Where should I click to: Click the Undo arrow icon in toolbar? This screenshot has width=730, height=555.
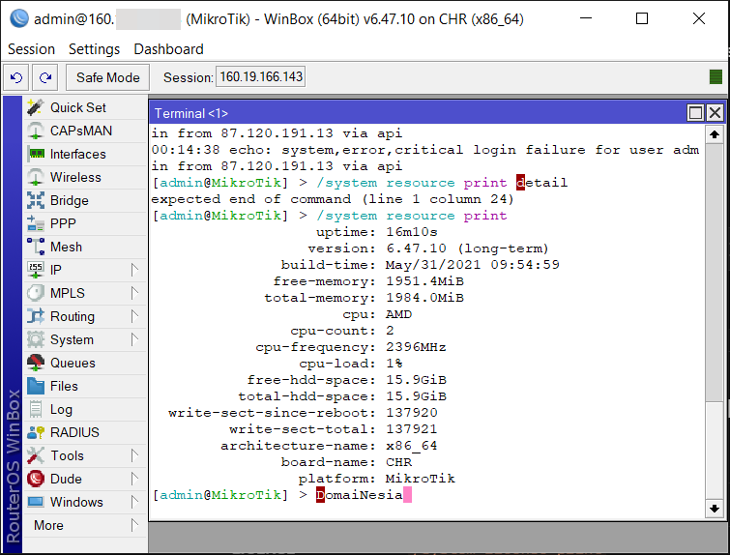[16, 77]
